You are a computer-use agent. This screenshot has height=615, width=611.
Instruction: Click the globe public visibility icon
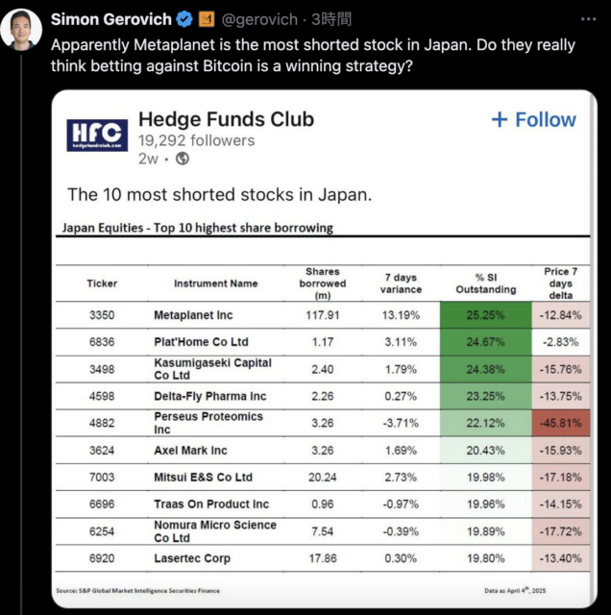click(183, 159)
